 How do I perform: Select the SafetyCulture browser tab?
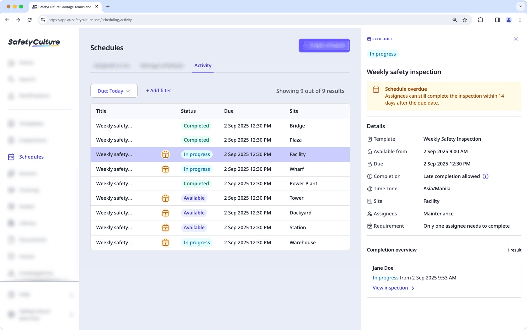coord(63,6)
